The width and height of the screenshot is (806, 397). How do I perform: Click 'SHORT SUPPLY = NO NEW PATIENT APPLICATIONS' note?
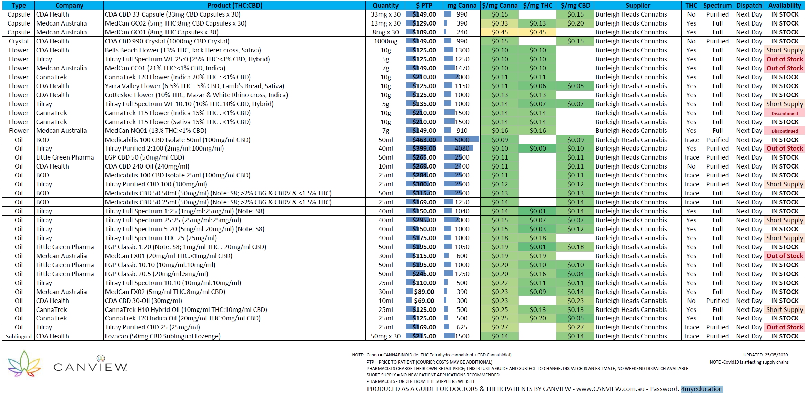pos(433,375)
